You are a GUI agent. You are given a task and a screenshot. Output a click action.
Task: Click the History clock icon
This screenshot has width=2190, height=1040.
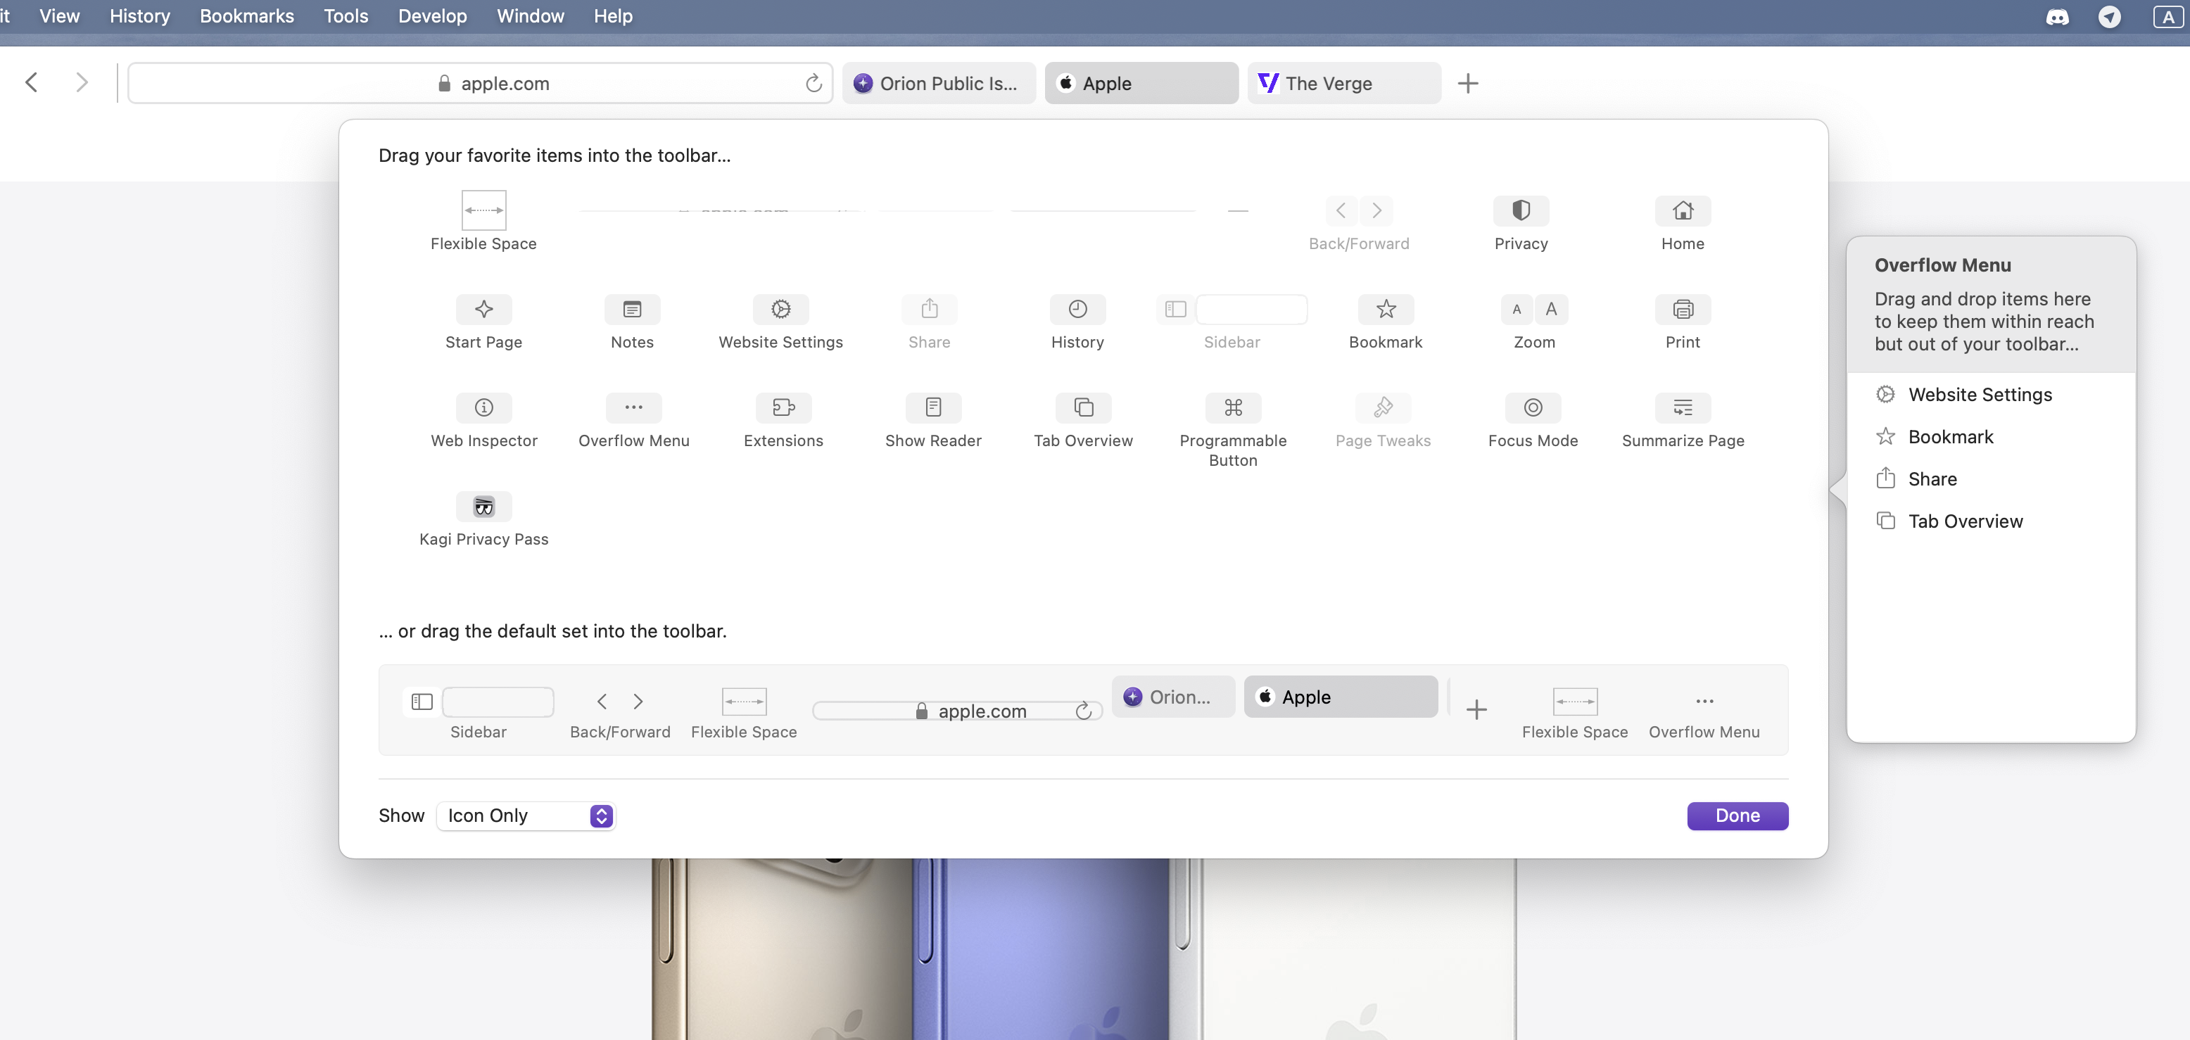(x=1077, y=309)
